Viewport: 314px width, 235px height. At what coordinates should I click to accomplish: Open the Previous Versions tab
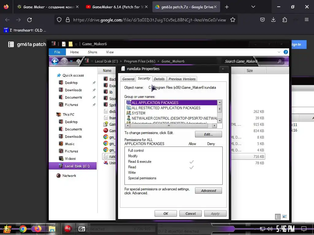pos(182,79)
